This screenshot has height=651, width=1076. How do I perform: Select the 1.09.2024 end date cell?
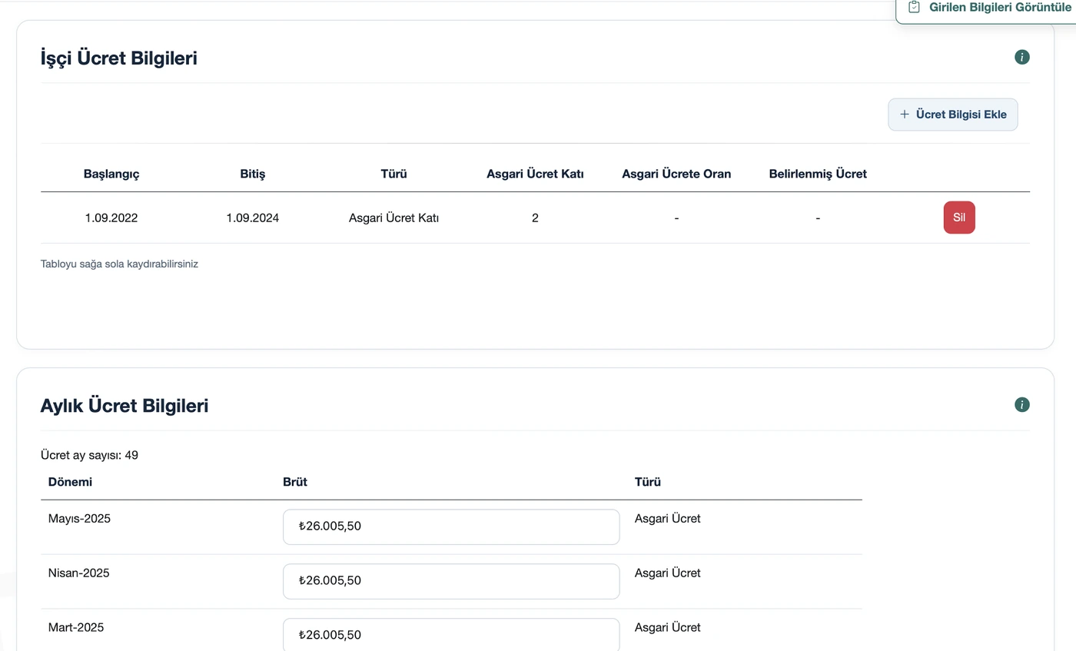(252, 218)
